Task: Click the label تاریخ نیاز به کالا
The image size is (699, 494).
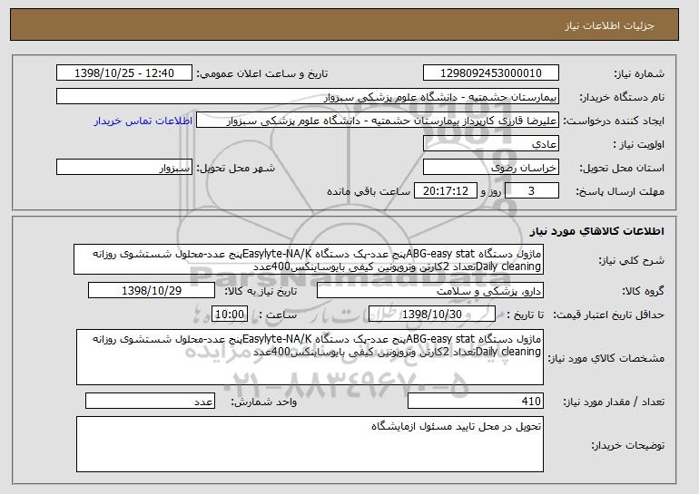Action: pyautogui.click(x=261, y=292)
